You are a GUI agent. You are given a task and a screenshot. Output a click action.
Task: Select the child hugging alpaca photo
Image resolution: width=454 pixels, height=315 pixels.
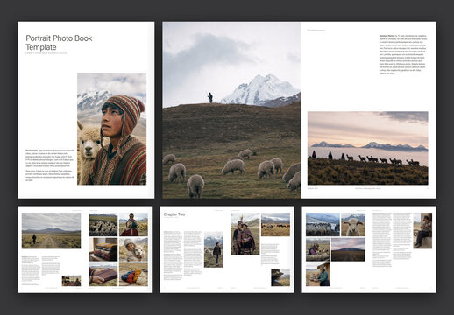coord(133,249)
